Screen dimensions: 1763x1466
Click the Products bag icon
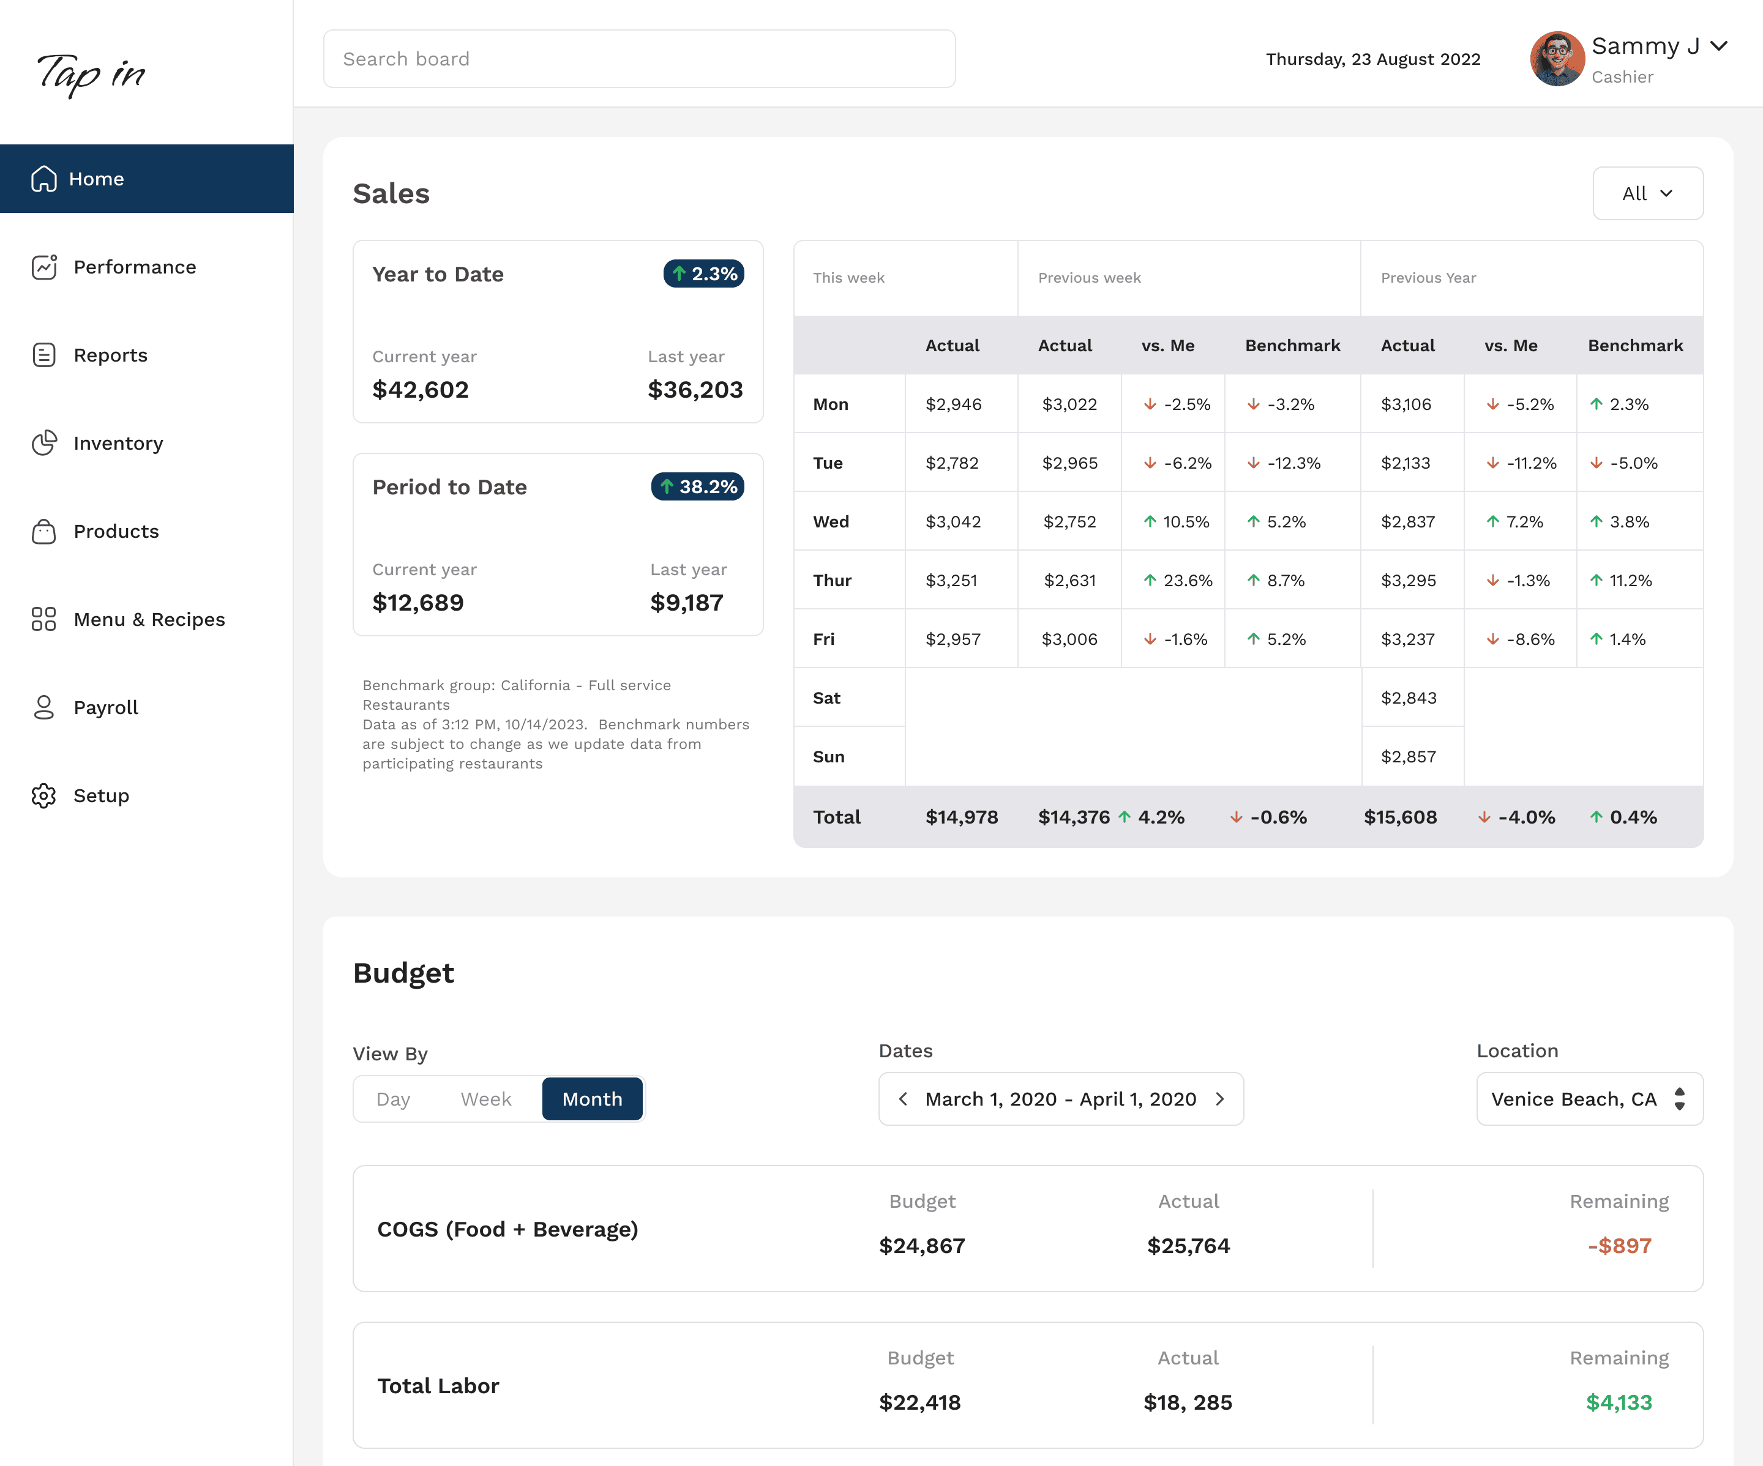click(x=43, y=531)
